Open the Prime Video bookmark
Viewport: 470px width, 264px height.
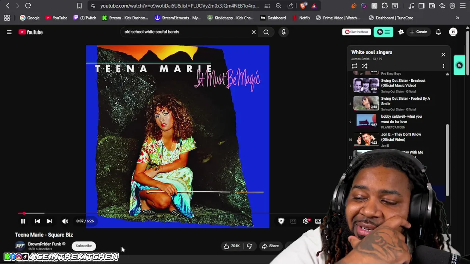click(338, 18)
